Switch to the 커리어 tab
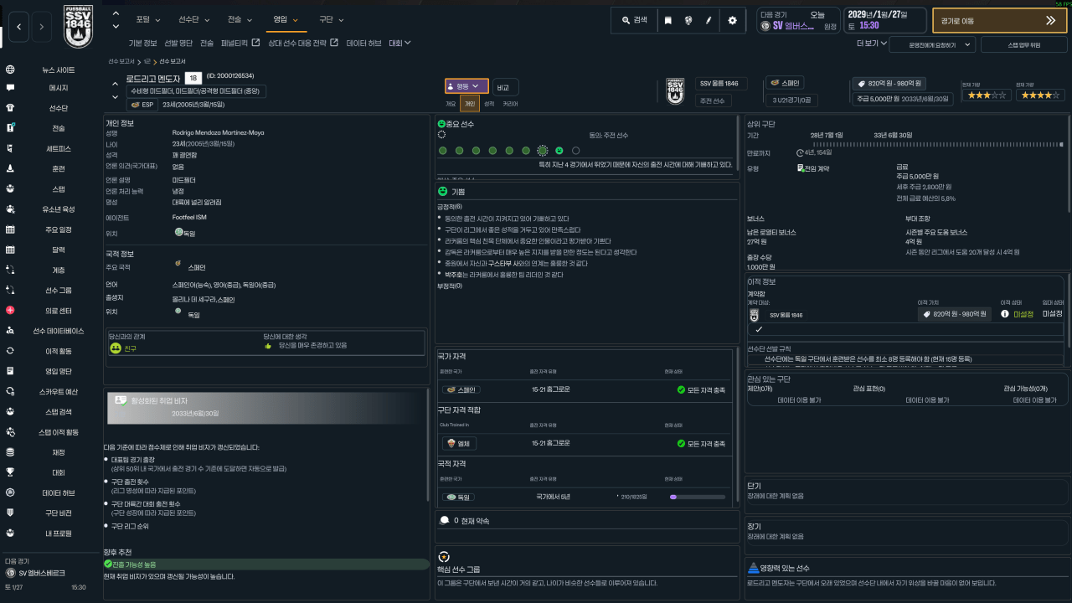 pos(510,104)
